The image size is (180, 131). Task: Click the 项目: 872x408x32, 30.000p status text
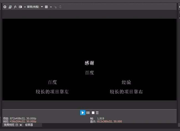pyautogui.click(x=20, y=119)
